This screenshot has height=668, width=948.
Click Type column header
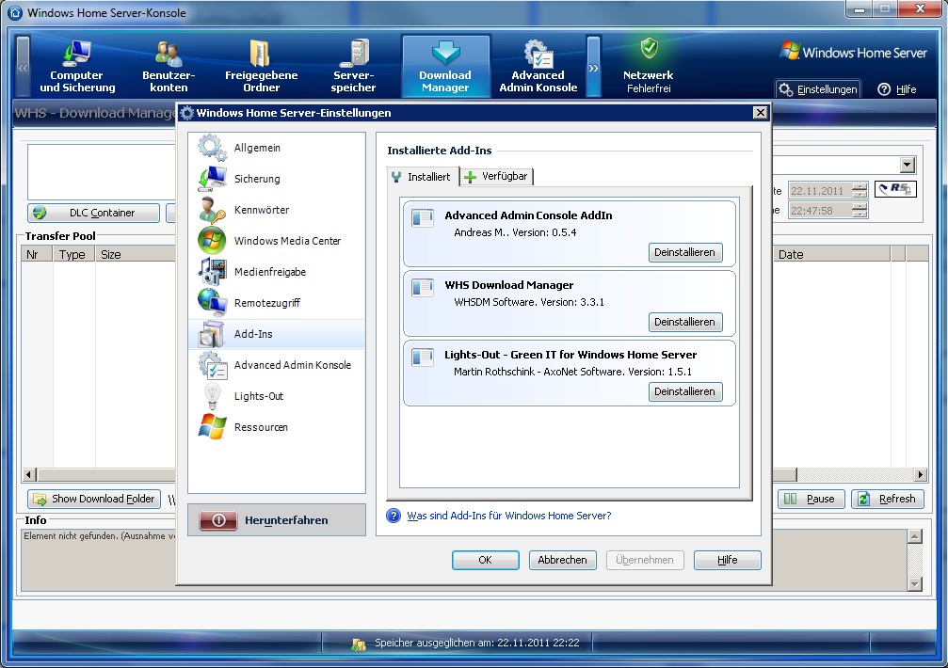(x=73, y=254)
